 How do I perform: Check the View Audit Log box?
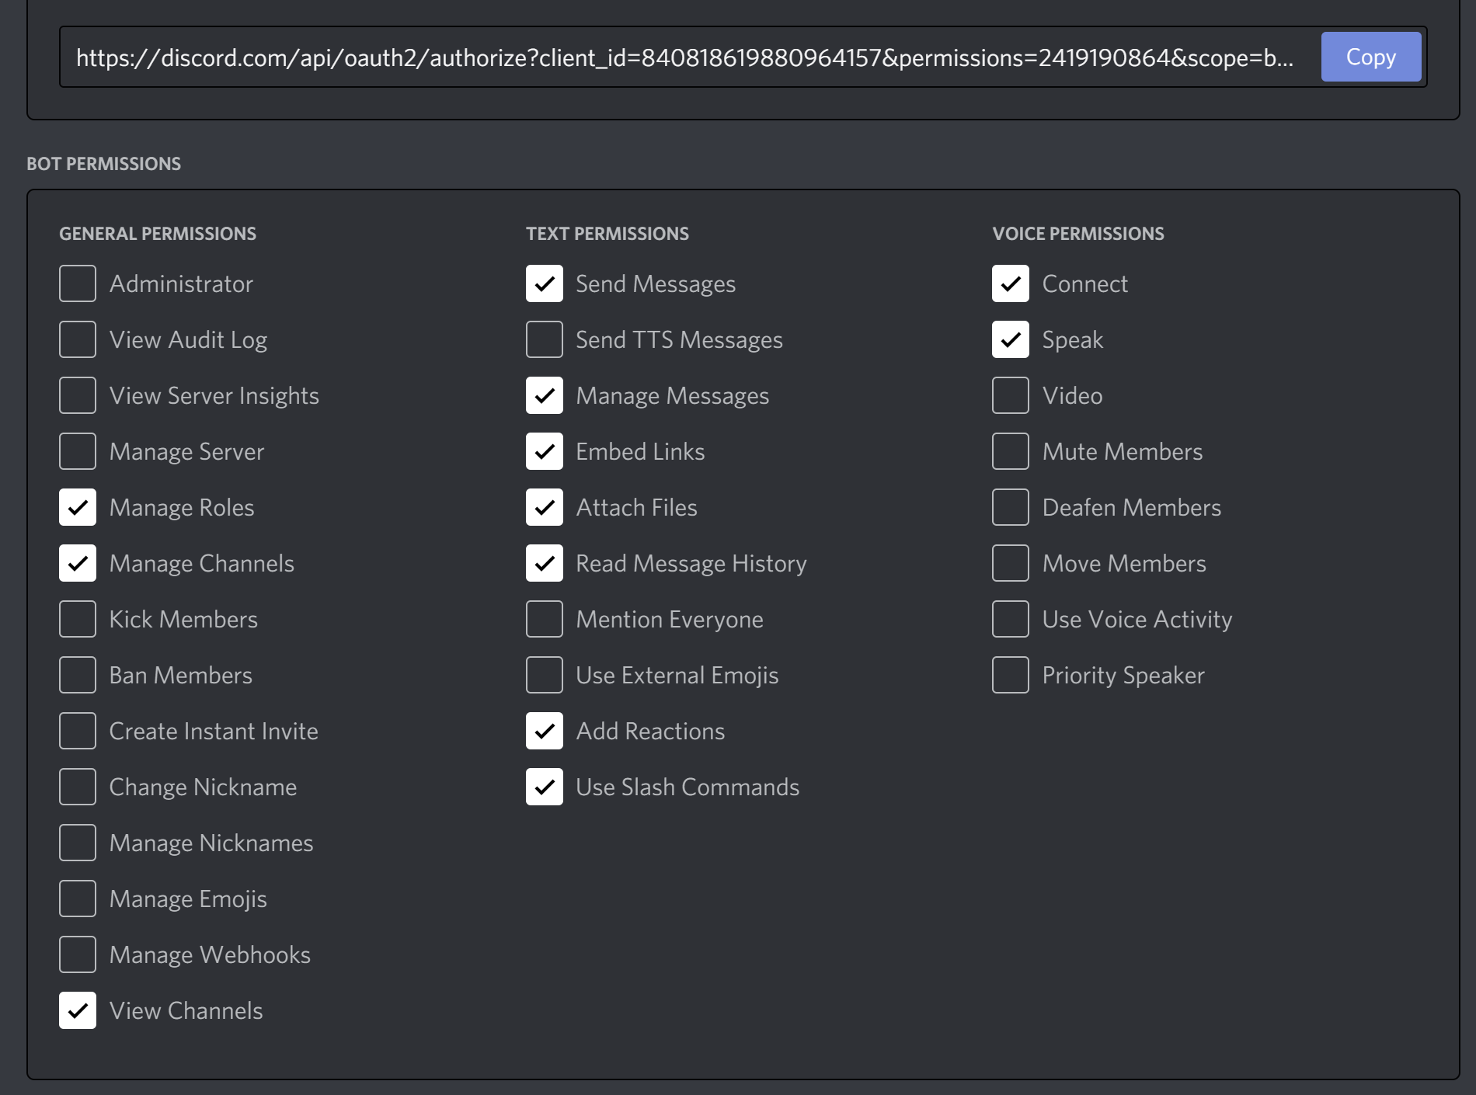pyautogui.click(x=78, y=339)
